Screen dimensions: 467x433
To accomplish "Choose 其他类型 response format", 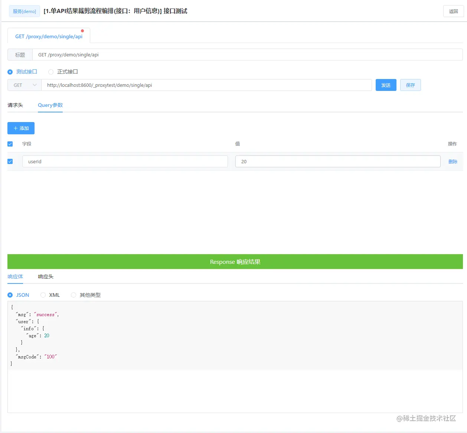I will pyautogui.click(x=74, y=295).
